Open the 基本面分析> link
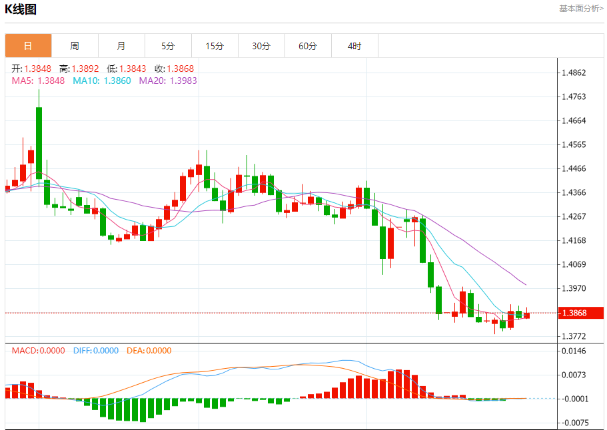This screenshot has width=607, height=430. point(581,9)
